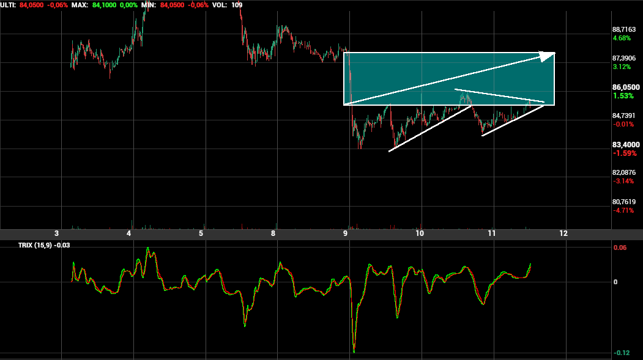Viewport: 643px width, 360px height.
Task: Click price axis label 83,4000
Action: 626,145
